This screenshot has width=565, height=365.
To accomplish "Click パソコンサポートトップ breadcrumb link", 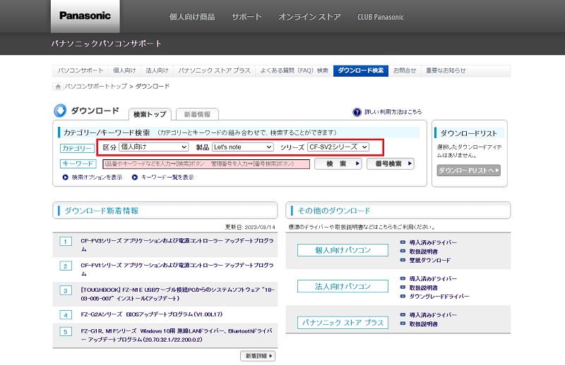I will click(95, 86).
